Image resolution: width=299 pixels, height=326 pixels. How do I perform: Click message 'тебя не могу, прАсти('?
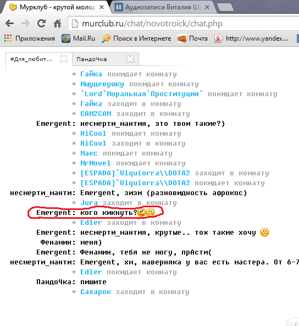(x=166, y=252)
